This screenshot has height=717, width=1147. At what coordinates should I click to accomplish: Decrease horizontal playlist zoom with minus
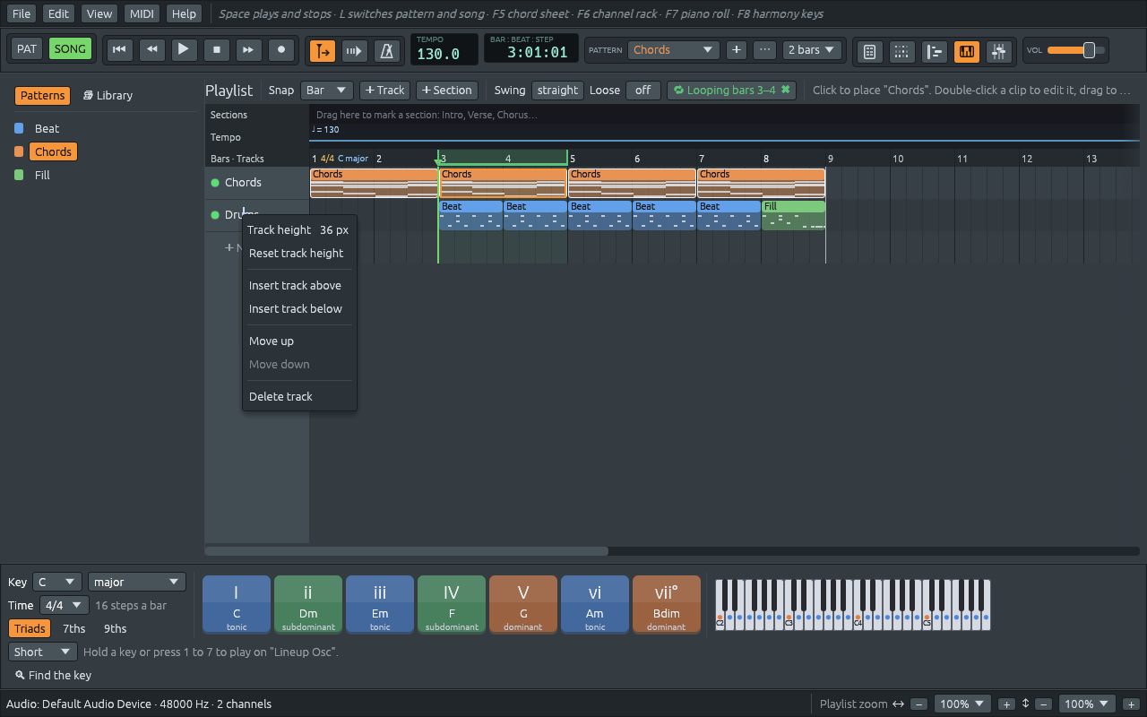click(x=919, y=704)
